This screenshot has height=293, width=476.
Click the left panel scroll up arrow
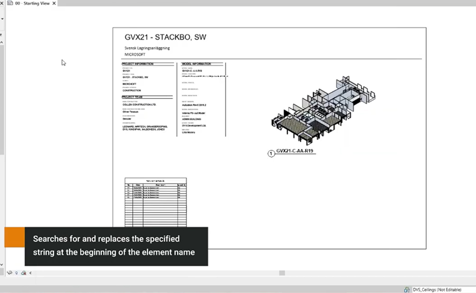tap(2, 42)
